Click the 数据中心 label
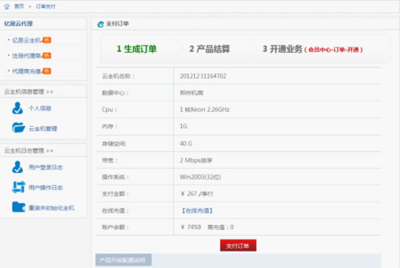This screenshot has height=268, width=400. [116, 93]
